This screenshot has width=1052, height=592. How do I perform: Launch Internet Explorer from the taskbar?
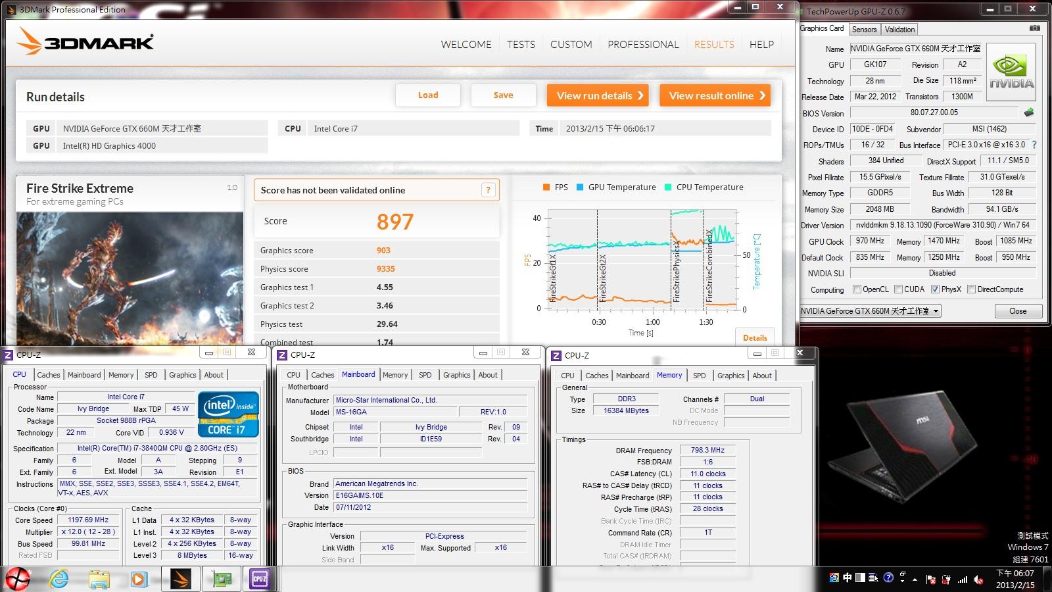[59, 579]
